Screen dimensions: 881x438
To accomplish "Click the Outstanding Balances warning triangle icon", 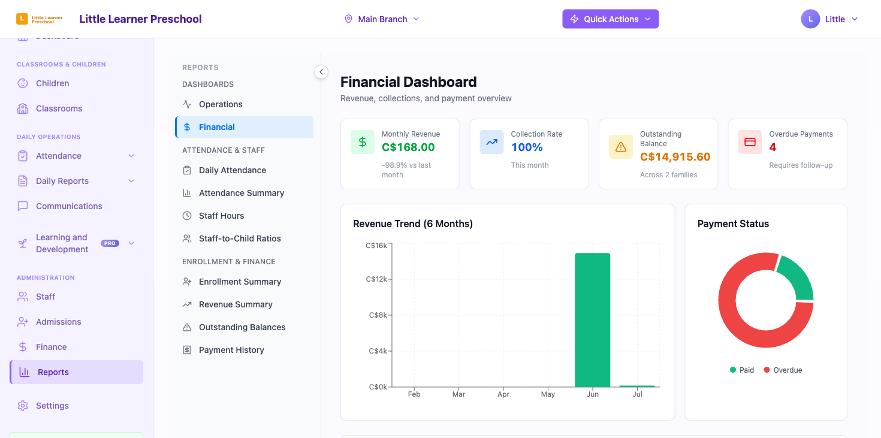I will coord(187,327).
